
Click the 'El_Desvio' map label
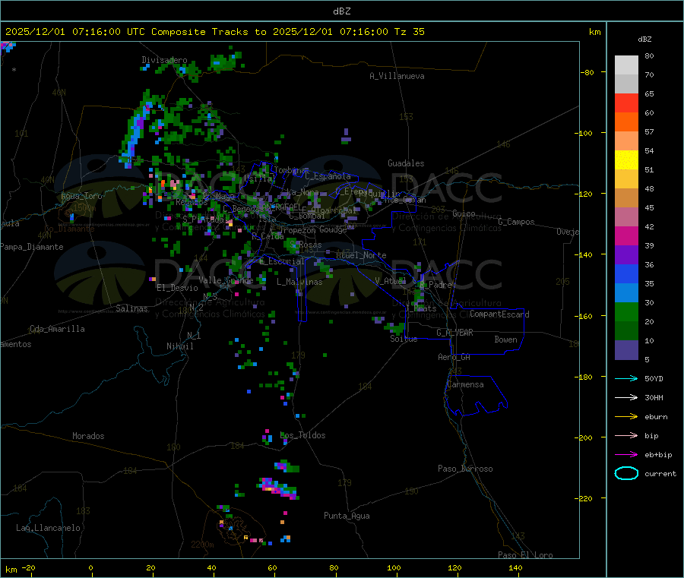[177, 288]
